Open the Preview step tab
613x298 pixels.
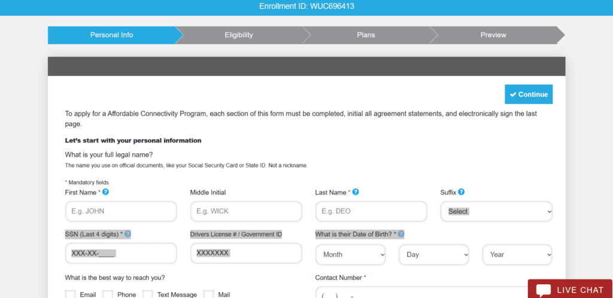coord(493,35)
